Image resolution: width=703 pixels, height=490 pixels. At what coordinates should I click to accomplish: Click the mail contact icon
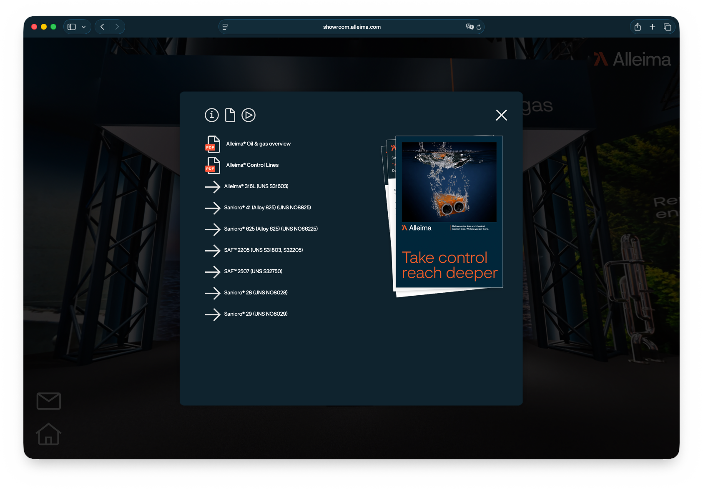[49, 401]
